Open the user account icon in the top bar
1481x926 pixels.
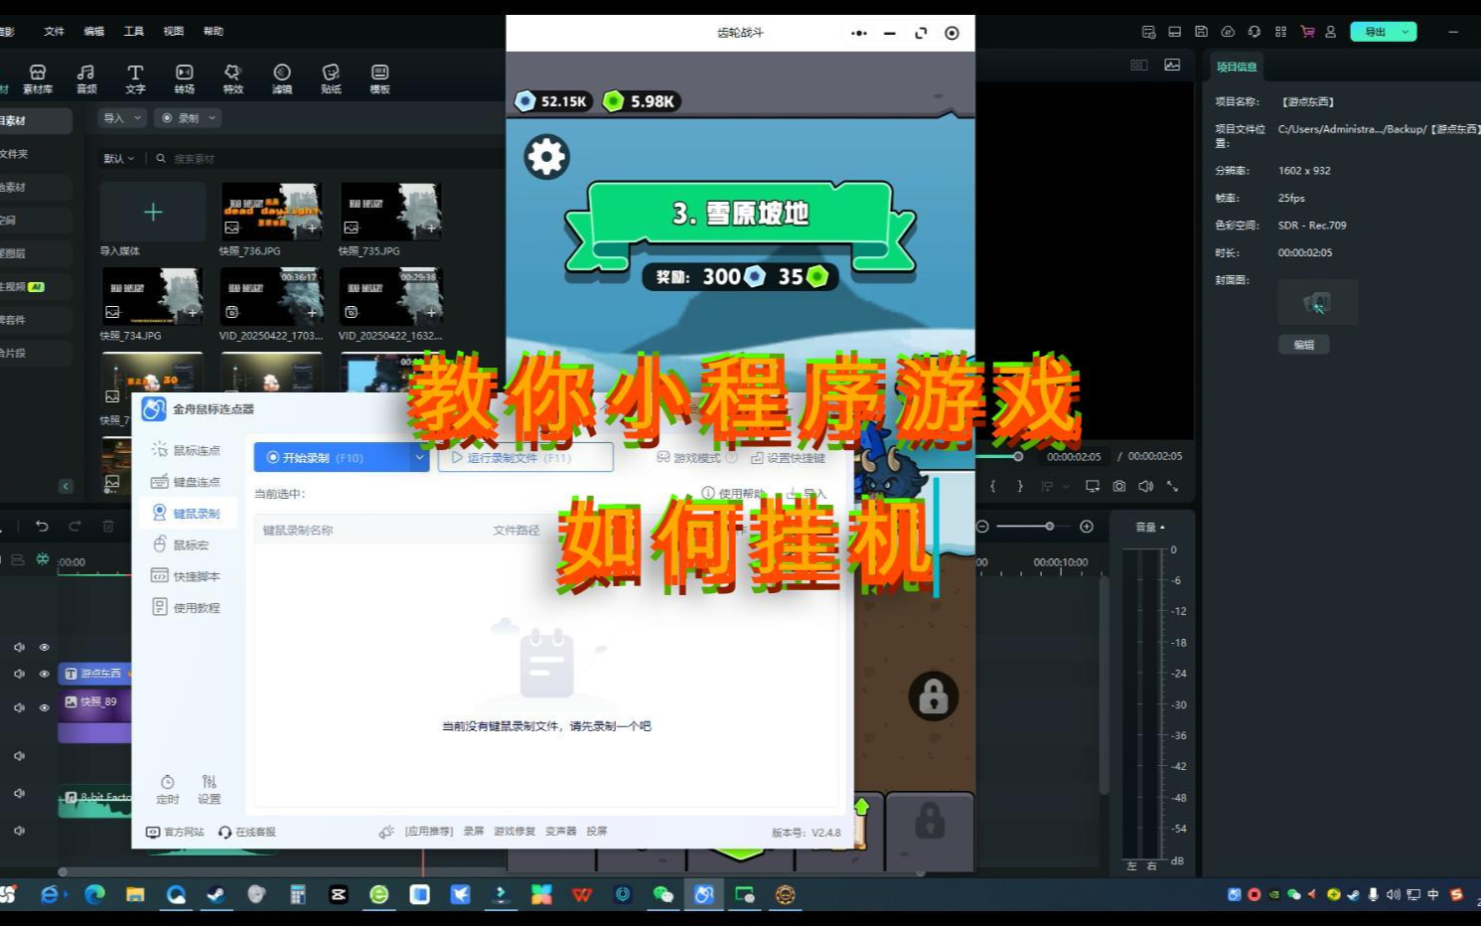1331,32
